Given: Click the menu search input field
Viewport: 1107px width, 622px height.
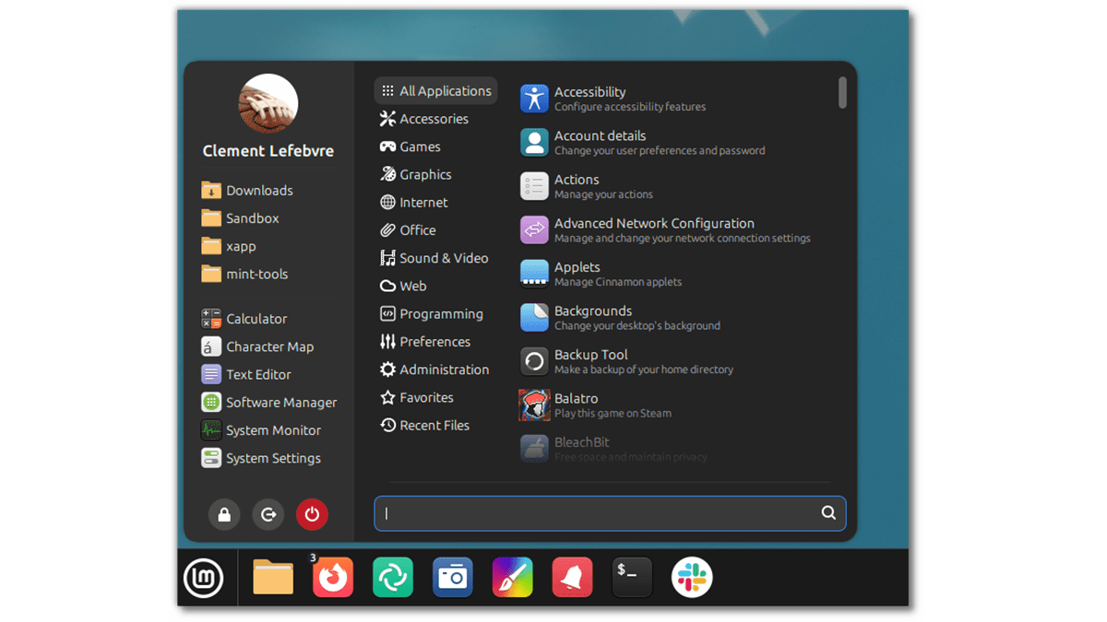Looking at the screenshot, I should [600, 513].
